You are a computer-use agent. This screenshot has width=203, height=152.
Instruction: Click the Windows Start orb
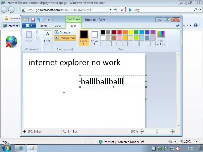7,148
